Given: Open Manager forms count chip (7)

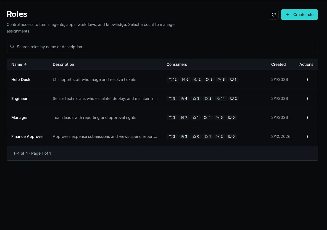Looking at the screenshot, I should [x=184, y=117].
